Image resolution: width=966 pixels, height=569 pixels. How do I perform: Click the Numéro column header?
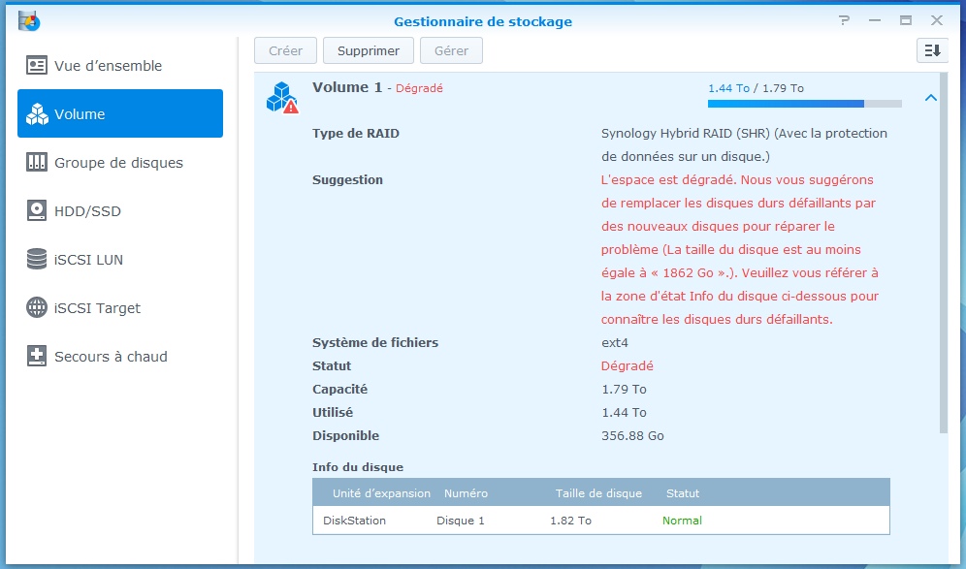pyautogui.click(x=466, y=493)
